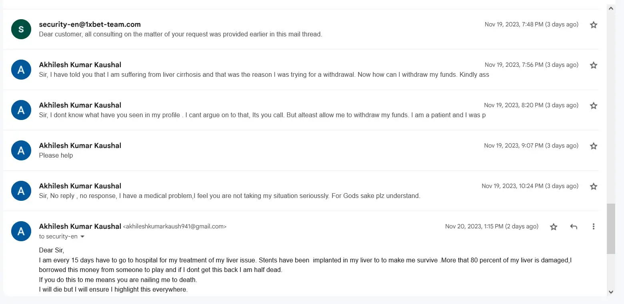
Task: Toggle star on the 10:24 PM message
Action: tap(594, 186)
